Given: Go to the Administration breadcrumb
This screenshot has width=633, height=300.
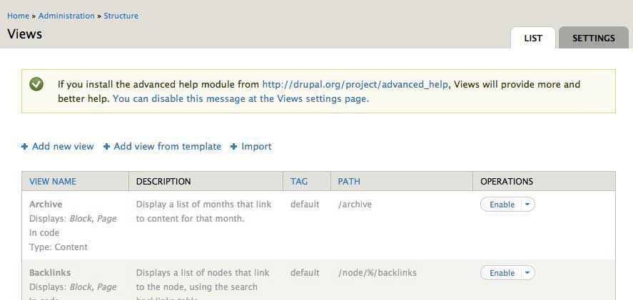Looking at the screenshot, I should (66, 16).
